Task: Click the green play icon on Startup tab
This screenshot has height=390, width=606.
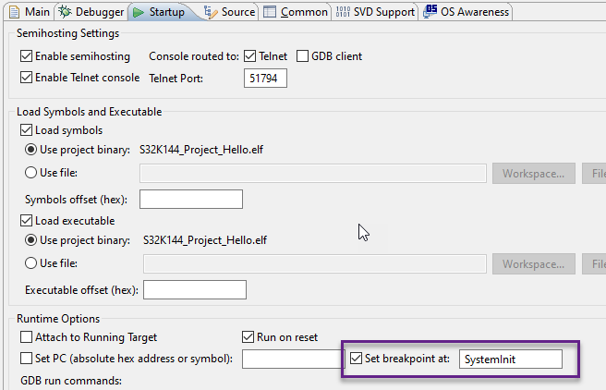Action: pyautogui.click(x=139, y=12)
